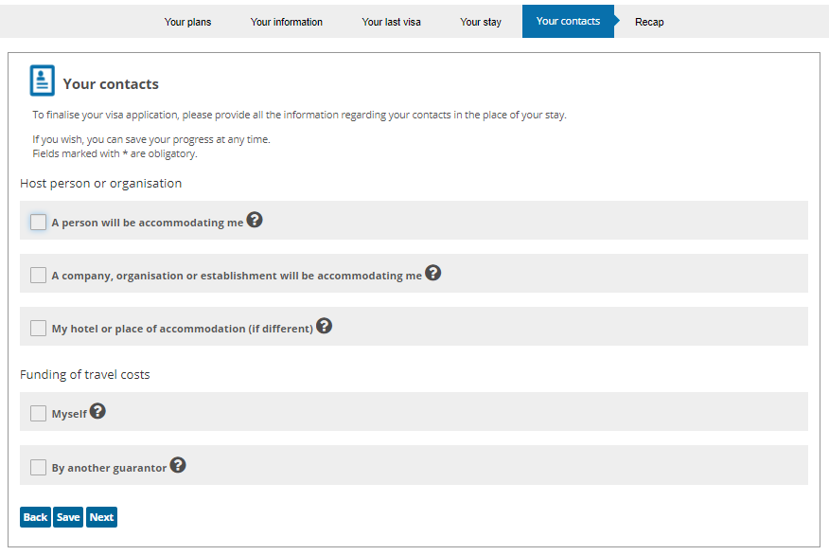
Task: Check 'A person will be accommodating me'
Action: pos(38,223)
